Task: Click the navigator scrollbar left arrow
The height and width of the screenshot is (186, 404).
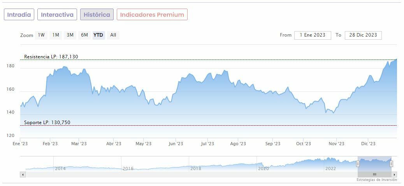Action: (23, 174)
